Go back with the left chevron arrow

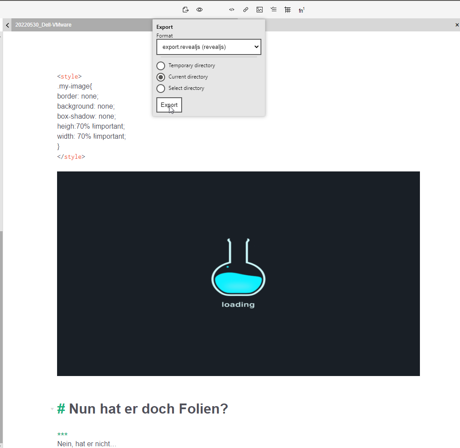coord(8,25)
